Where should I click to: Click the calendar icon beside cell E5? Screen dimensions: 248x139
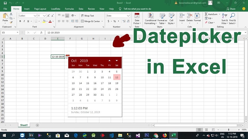pyautogui.click(x=67, y=56)
